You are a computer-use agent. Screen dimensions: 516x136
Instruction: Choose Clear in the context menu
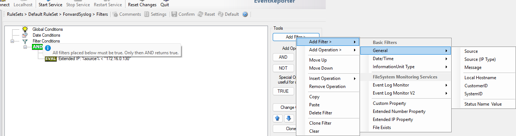328,131
